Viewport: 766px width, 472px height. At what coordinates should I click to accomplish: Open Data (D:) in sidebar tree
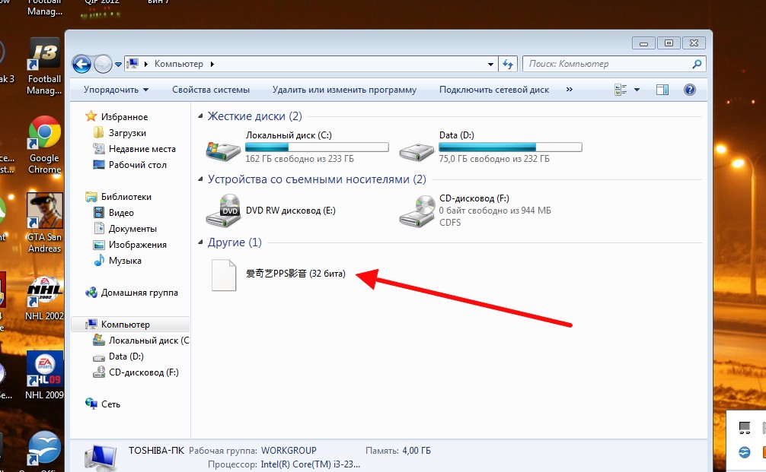pos(126,356)
